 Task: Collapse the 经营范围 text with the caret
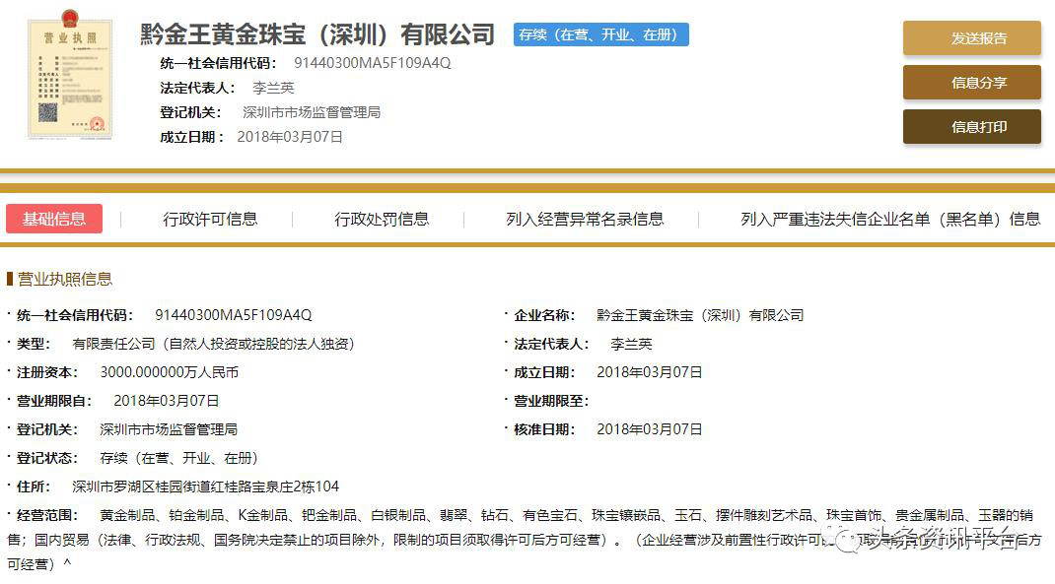click(67, 564)
